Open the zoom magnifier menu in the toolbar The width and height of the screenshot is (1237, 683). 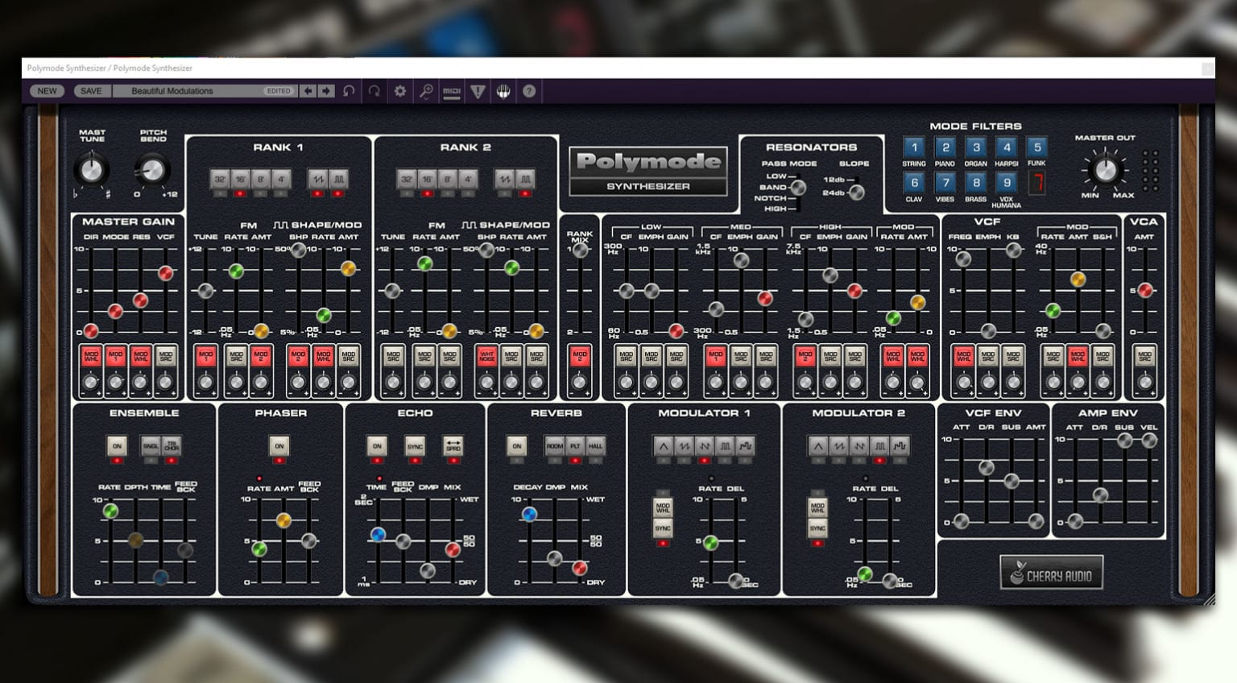(425, 91)
